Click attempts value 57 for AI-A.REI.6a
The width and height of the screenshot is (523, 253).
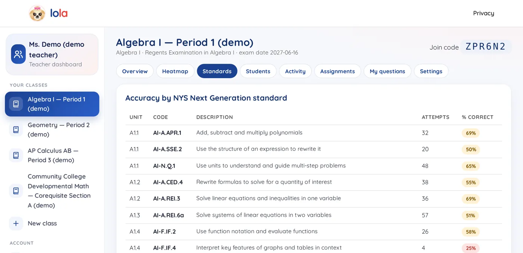[425, 215]
